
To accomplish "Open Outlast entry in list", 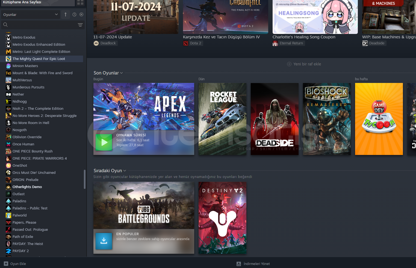I will [x=42, y=194].
